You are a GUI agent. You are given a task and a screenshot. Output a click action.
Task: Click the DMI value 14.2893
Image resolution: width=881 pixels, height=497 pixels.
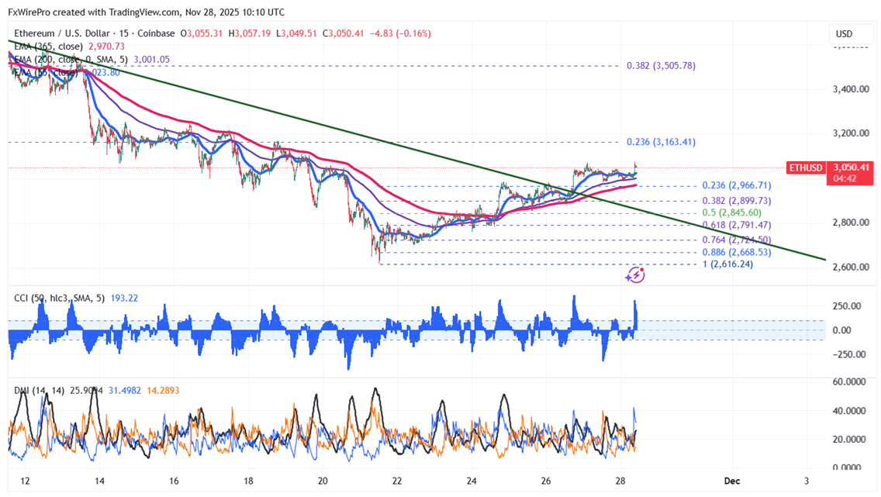pos(163,390)
